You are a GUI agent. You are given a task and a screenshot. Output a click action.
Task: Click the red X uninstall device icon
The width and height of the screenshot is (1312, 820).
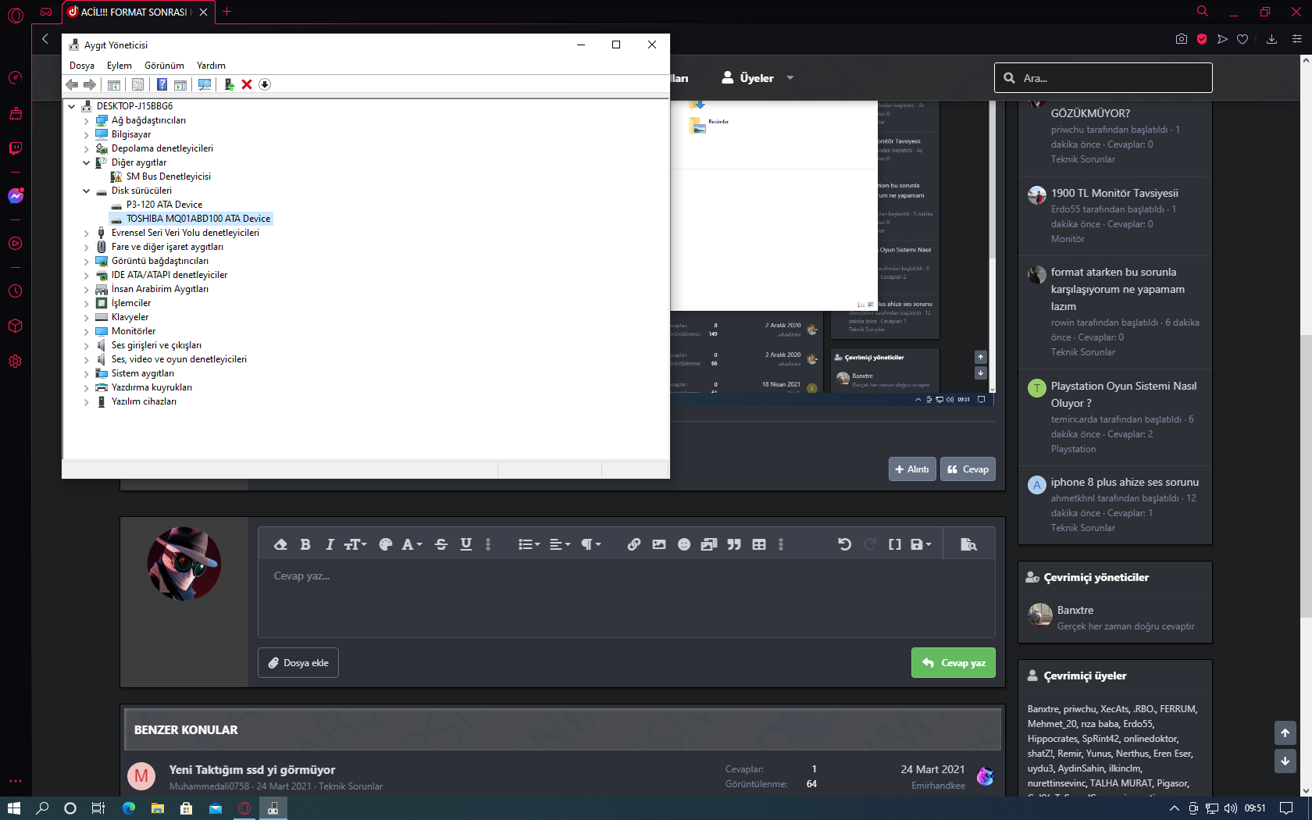tap(247, 84)
